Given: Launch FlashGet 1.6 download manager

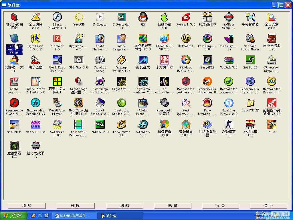Looking at the screenshot, I should pos(57,39).
